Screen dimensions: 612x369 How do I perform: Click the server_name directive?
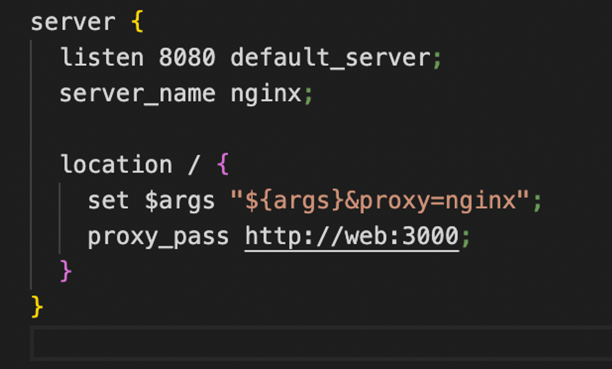pyautogui.click(x=137, y=94)
